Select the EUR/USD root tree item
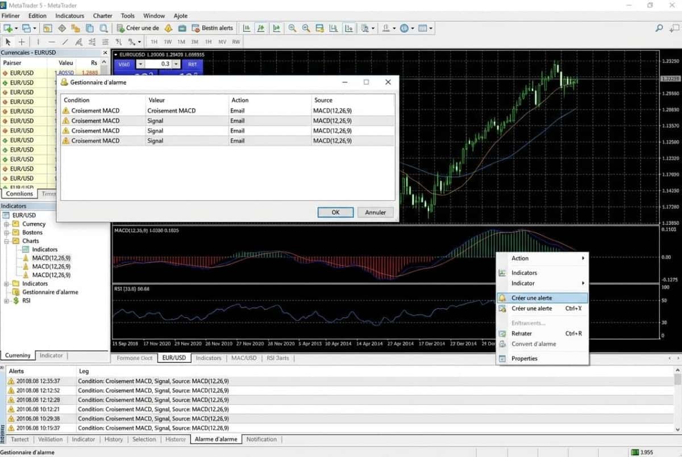This screenshot has height=457, width=682. (x=23, y=216)
